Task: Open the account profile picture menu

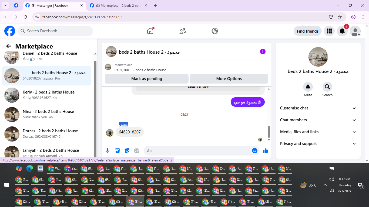Action: (x=355, y=31)
